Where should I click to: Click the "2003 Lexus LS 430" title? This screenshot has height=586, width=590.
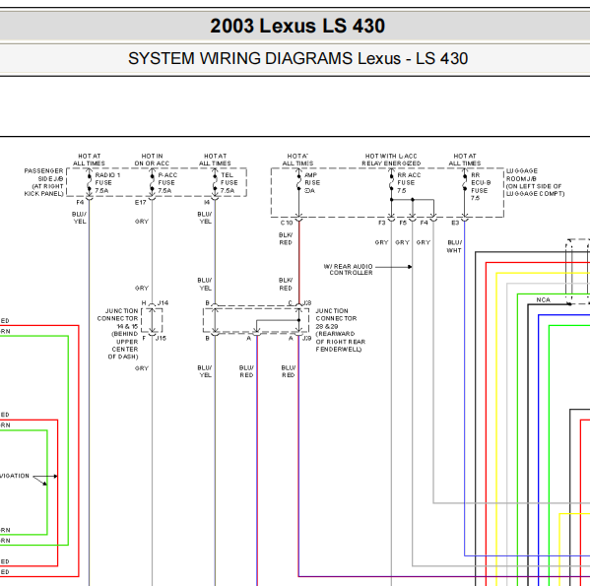tap(297, 26)
